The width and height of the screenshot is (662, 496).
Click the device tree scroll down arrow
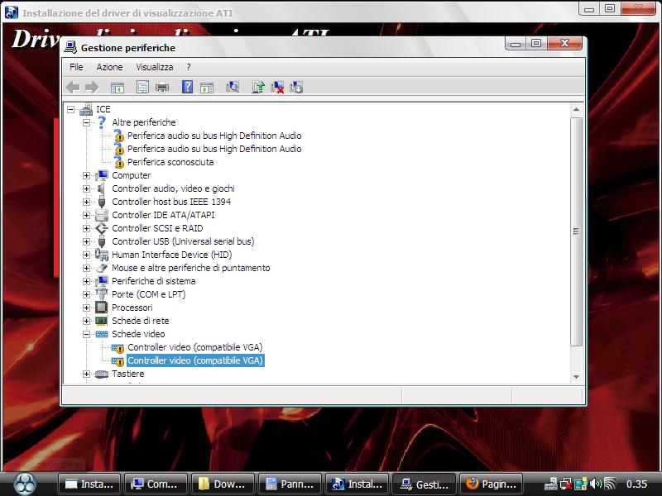coord(576,377)
